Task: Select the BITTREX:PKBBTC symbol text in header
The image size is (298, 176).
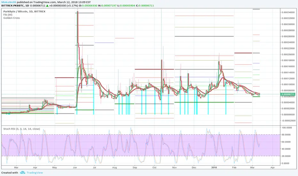Action: click(x=12, y=5)
